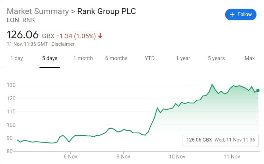This screenshot has height=164, width=264.
Task: Open the Disclaimer link
Action: click(x=63, y=44)
